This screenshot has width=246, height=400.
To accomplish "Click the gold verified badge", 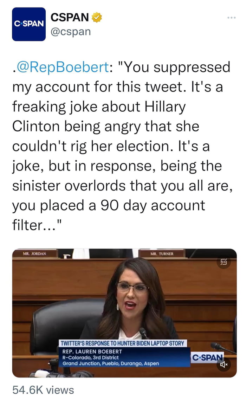I will click(x=97, y=17).
